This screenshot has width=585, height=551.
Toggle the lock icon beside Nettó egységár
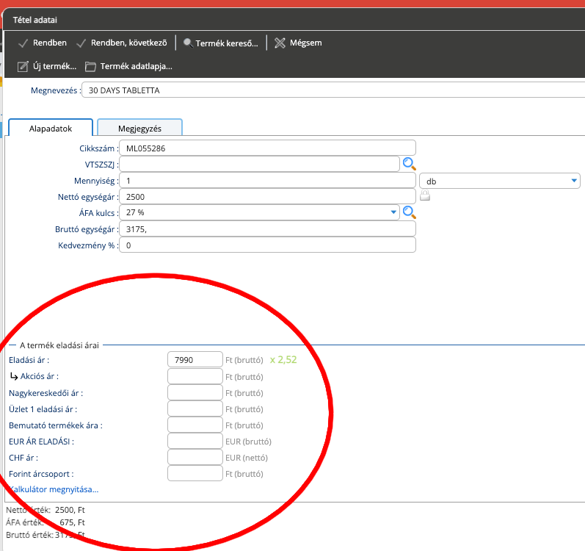pyautogui.click(x=425, y=195)
